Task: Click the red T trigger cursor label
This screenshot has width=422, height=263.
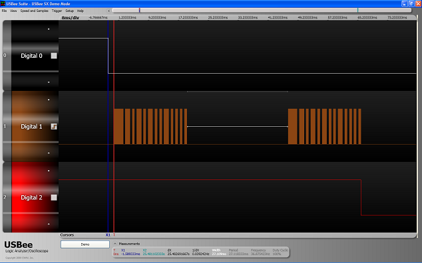Action: [x=114, y=235]
